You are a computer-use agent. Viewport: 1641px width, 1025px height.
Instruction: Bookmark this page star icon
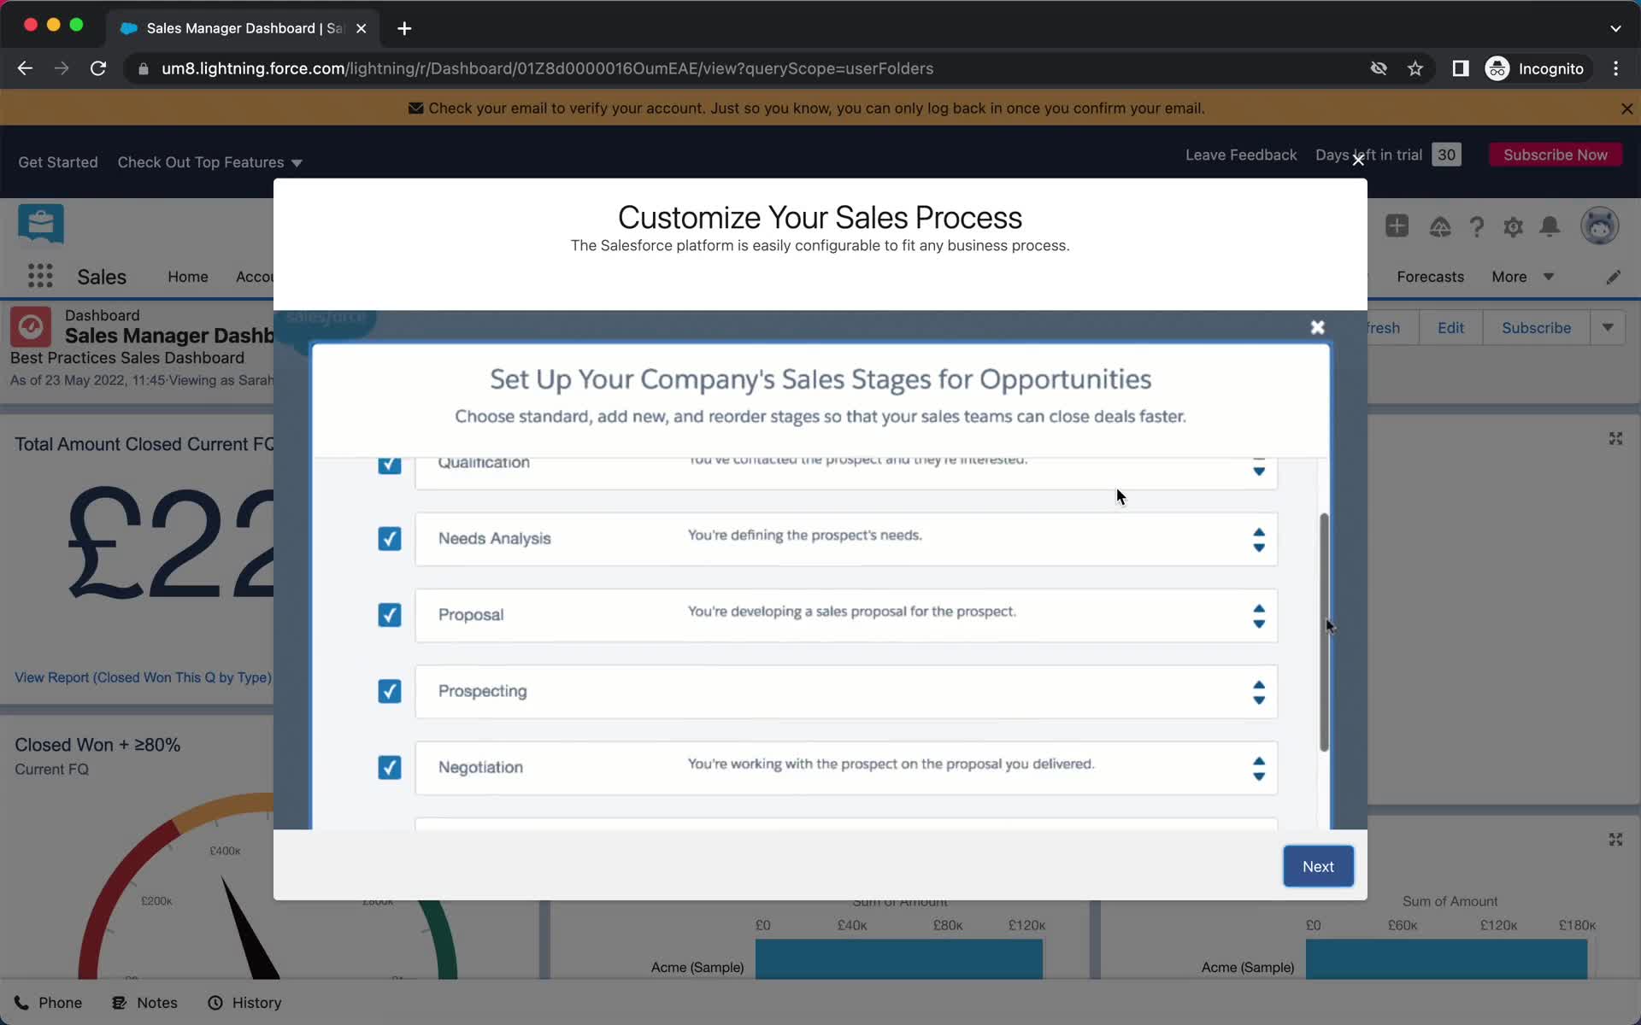(x=1415, y=68)
